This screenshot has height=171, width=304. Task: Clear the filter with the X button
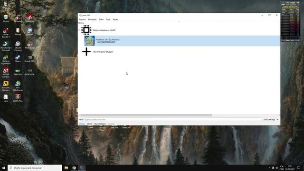pyautogui.click(x=278, y=119)
